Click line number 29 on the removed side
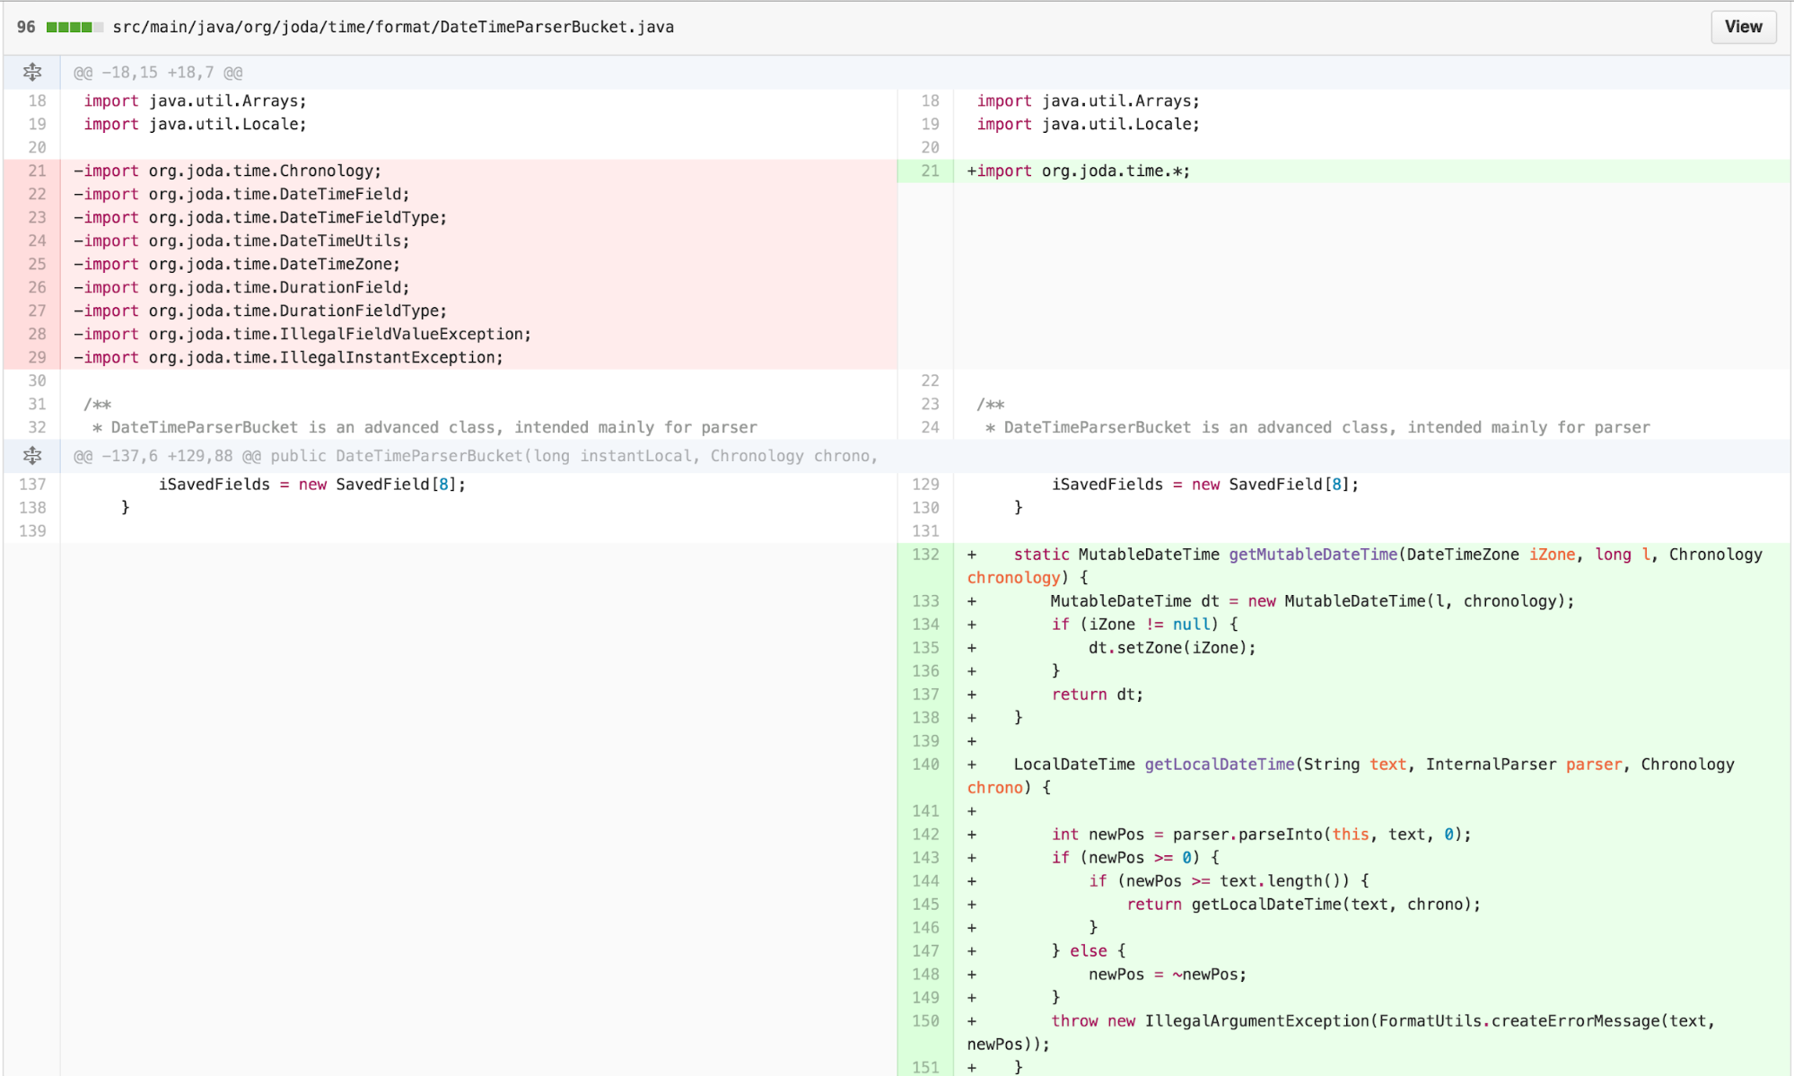The width and height of the screenshot is (1794, 1076). (37, 357)
